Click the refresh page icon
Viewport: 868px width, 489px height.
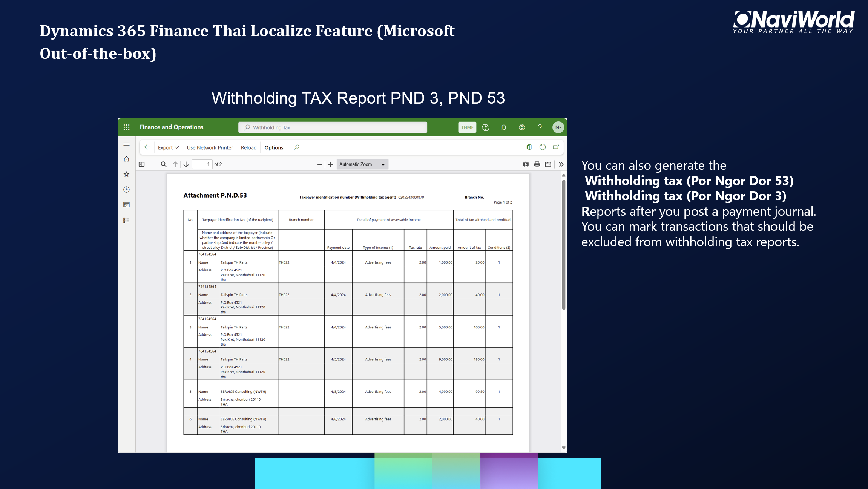pos(543,147)
